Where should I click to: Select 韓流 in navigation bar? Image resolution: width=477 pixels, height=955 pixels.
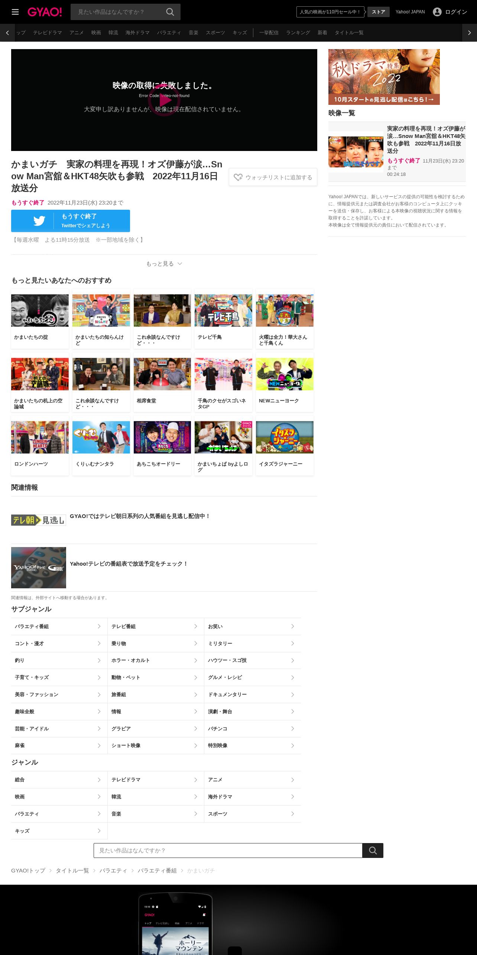[113, 33]
